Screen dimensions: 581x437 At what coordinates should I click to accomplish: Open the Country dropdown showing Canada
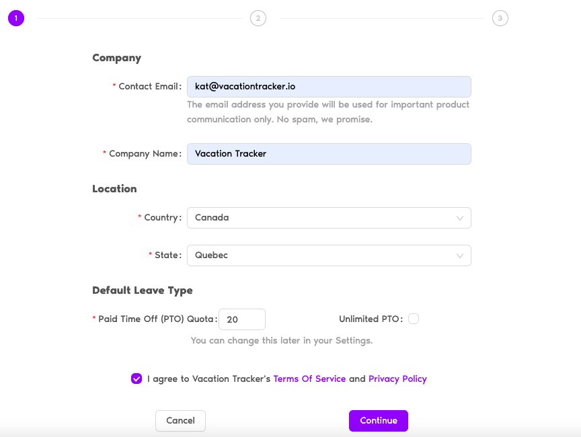329,218
